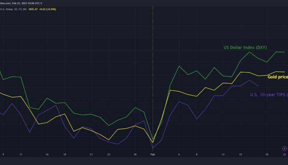Click the Gold price series label
Screen dimensions: 288x165
pyautogui.click(x=277, y=77)
